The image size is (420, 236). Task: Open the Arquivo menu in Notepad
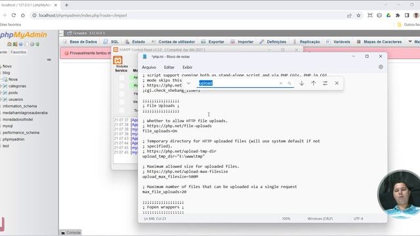coord(149,67)
